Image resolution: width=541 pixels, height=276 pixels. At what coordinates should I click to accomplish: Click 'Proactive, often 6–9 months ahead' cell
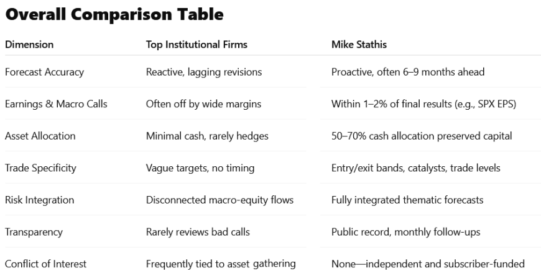(408, 72)
